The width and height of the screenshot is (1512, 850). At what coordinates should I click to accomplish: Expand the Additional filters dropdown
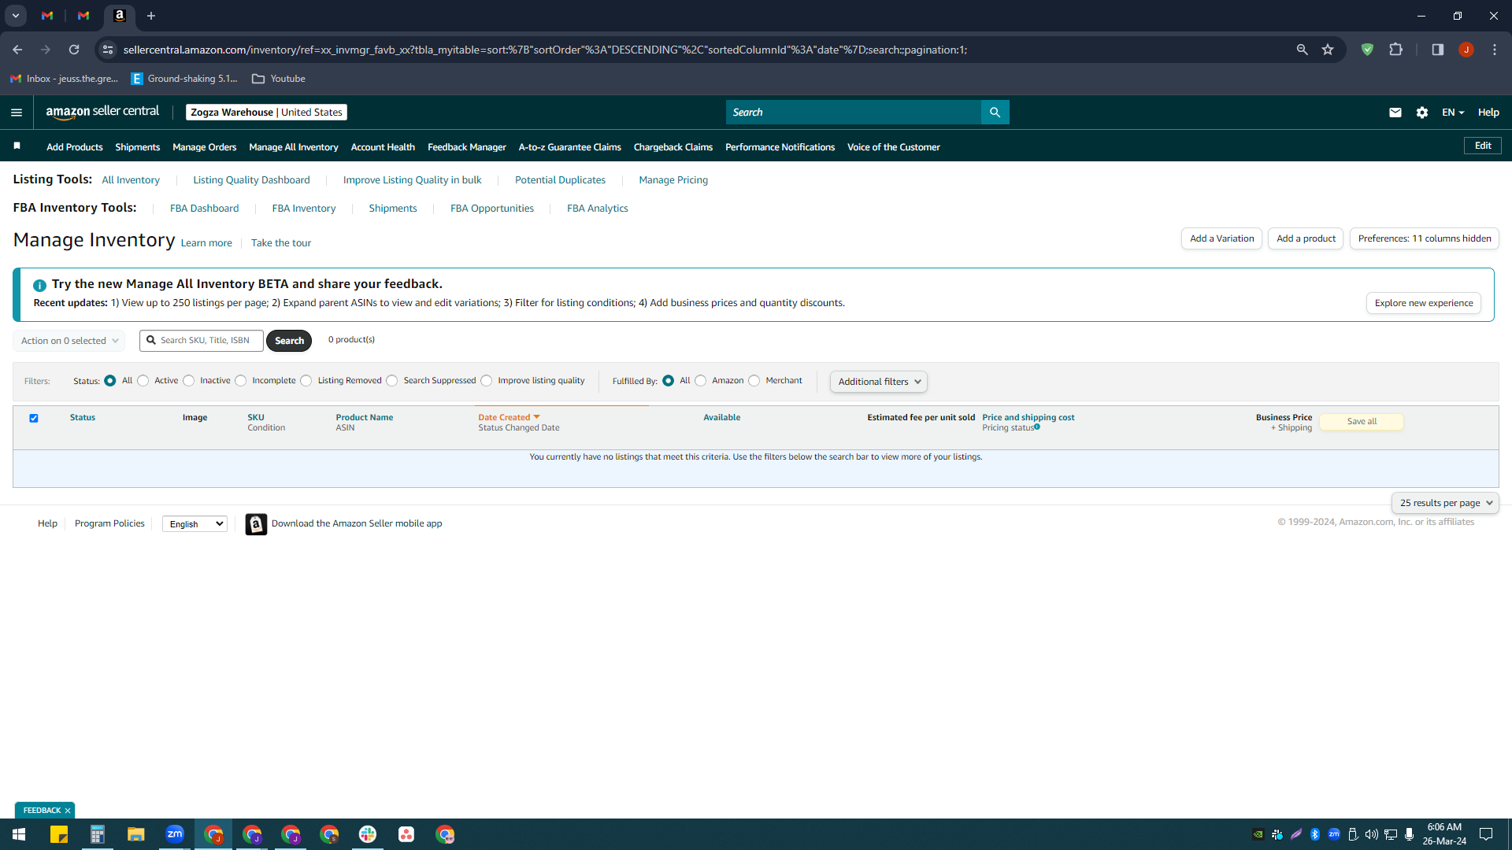coord(879,382)
